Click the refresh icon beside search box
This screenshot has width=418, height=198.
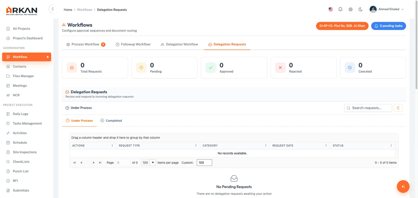click(x=398, y=108)
